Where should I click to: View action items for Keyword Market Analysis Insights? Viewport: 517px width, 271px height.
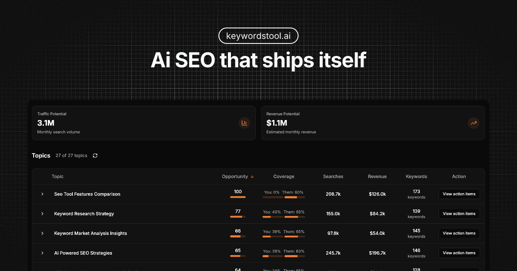(459, 233)
